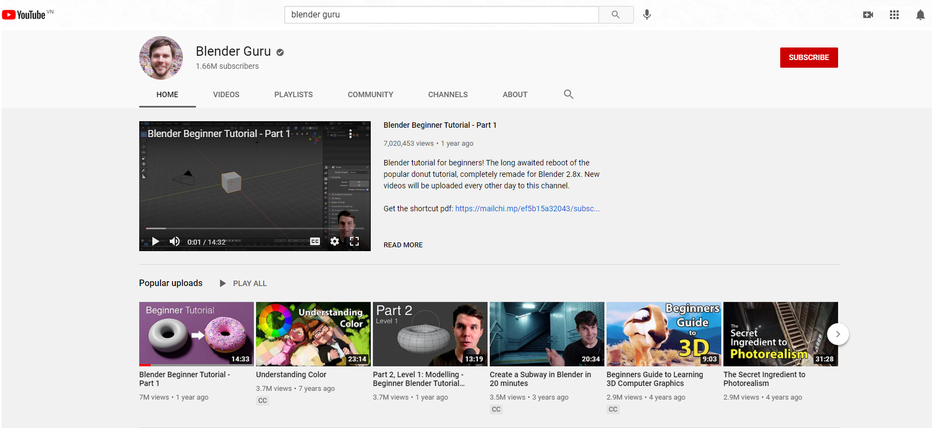Open the notifications bell
932x428 pixels.
(920, 15)
